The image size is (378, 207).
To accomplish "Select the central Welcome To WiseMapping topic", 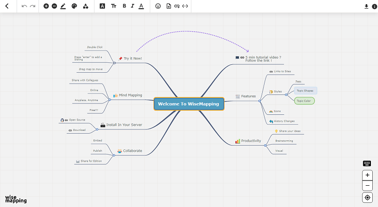I will pyautogui.click(x=189, y=104).
